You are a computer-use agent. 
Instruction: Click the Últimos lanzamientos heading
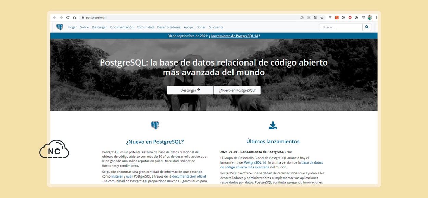[x=273, y=141]
